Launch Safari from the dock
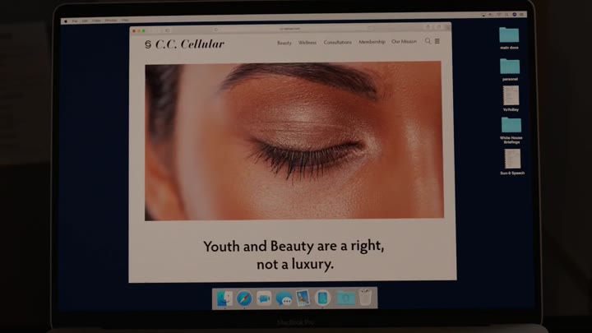Image resolution: width=592 pixels, height=333 pixels. (x=244, y=298)
